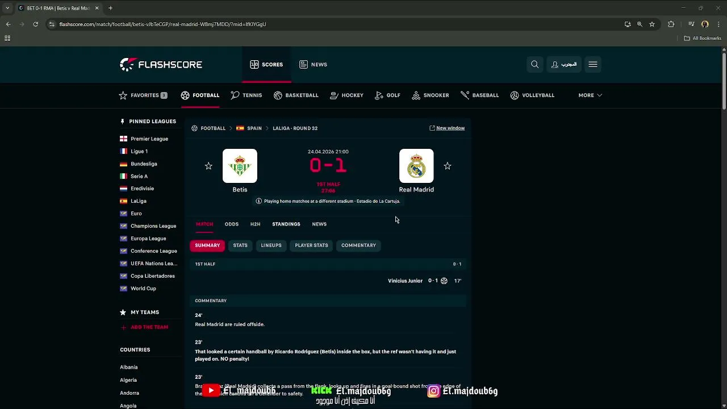The width and height of the screenshot is (727, 409).
Task: Click the Real Madrid club crest
Action: coord(416,166)
